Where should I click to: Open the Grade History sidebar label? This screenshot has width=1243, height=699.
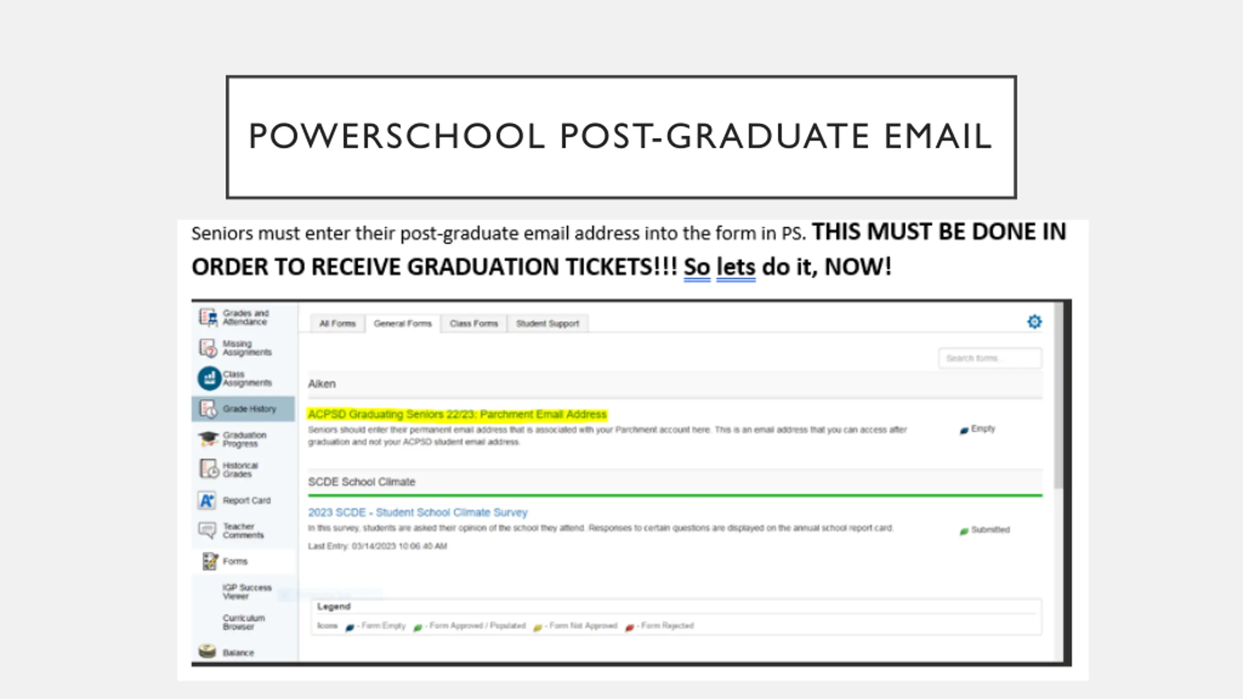(249, 409)
